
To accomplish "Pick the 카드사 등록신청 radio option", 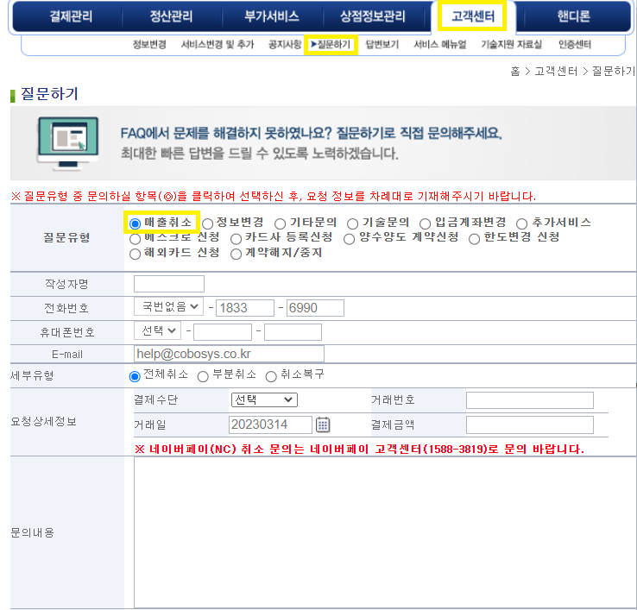I will (236, 239).
